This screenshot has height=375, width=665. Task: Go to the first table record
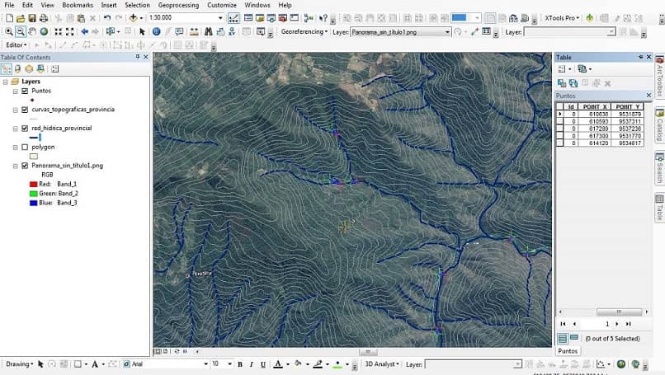click(563, 324)
